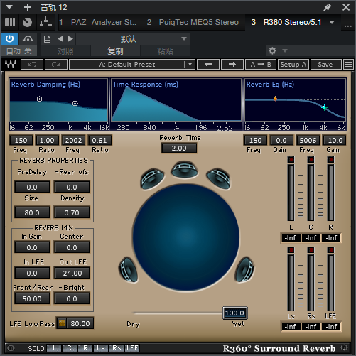Click the knob icon in plugin header
Image resolution: width=356 pixels, height=356 pixels.
click(x=27, y=23)
